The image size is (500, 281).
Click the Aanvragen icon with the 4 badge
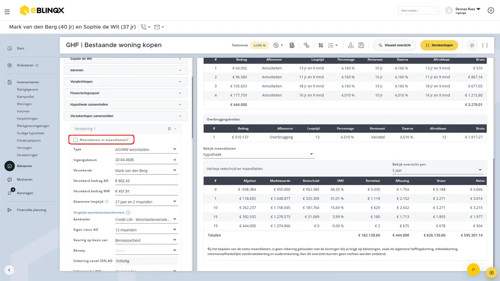point(10,193)
